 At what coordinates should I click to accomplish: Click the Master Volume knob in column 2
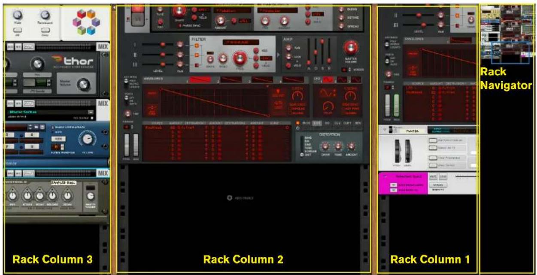351,47
